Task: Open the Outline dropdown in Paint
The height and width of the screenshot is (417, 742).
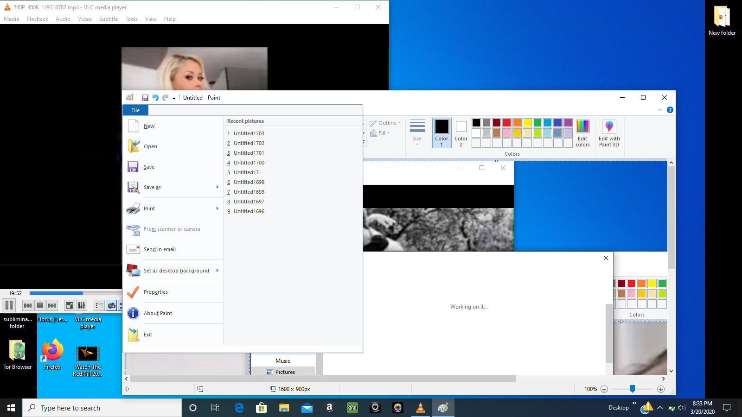Action: (385, 123)
